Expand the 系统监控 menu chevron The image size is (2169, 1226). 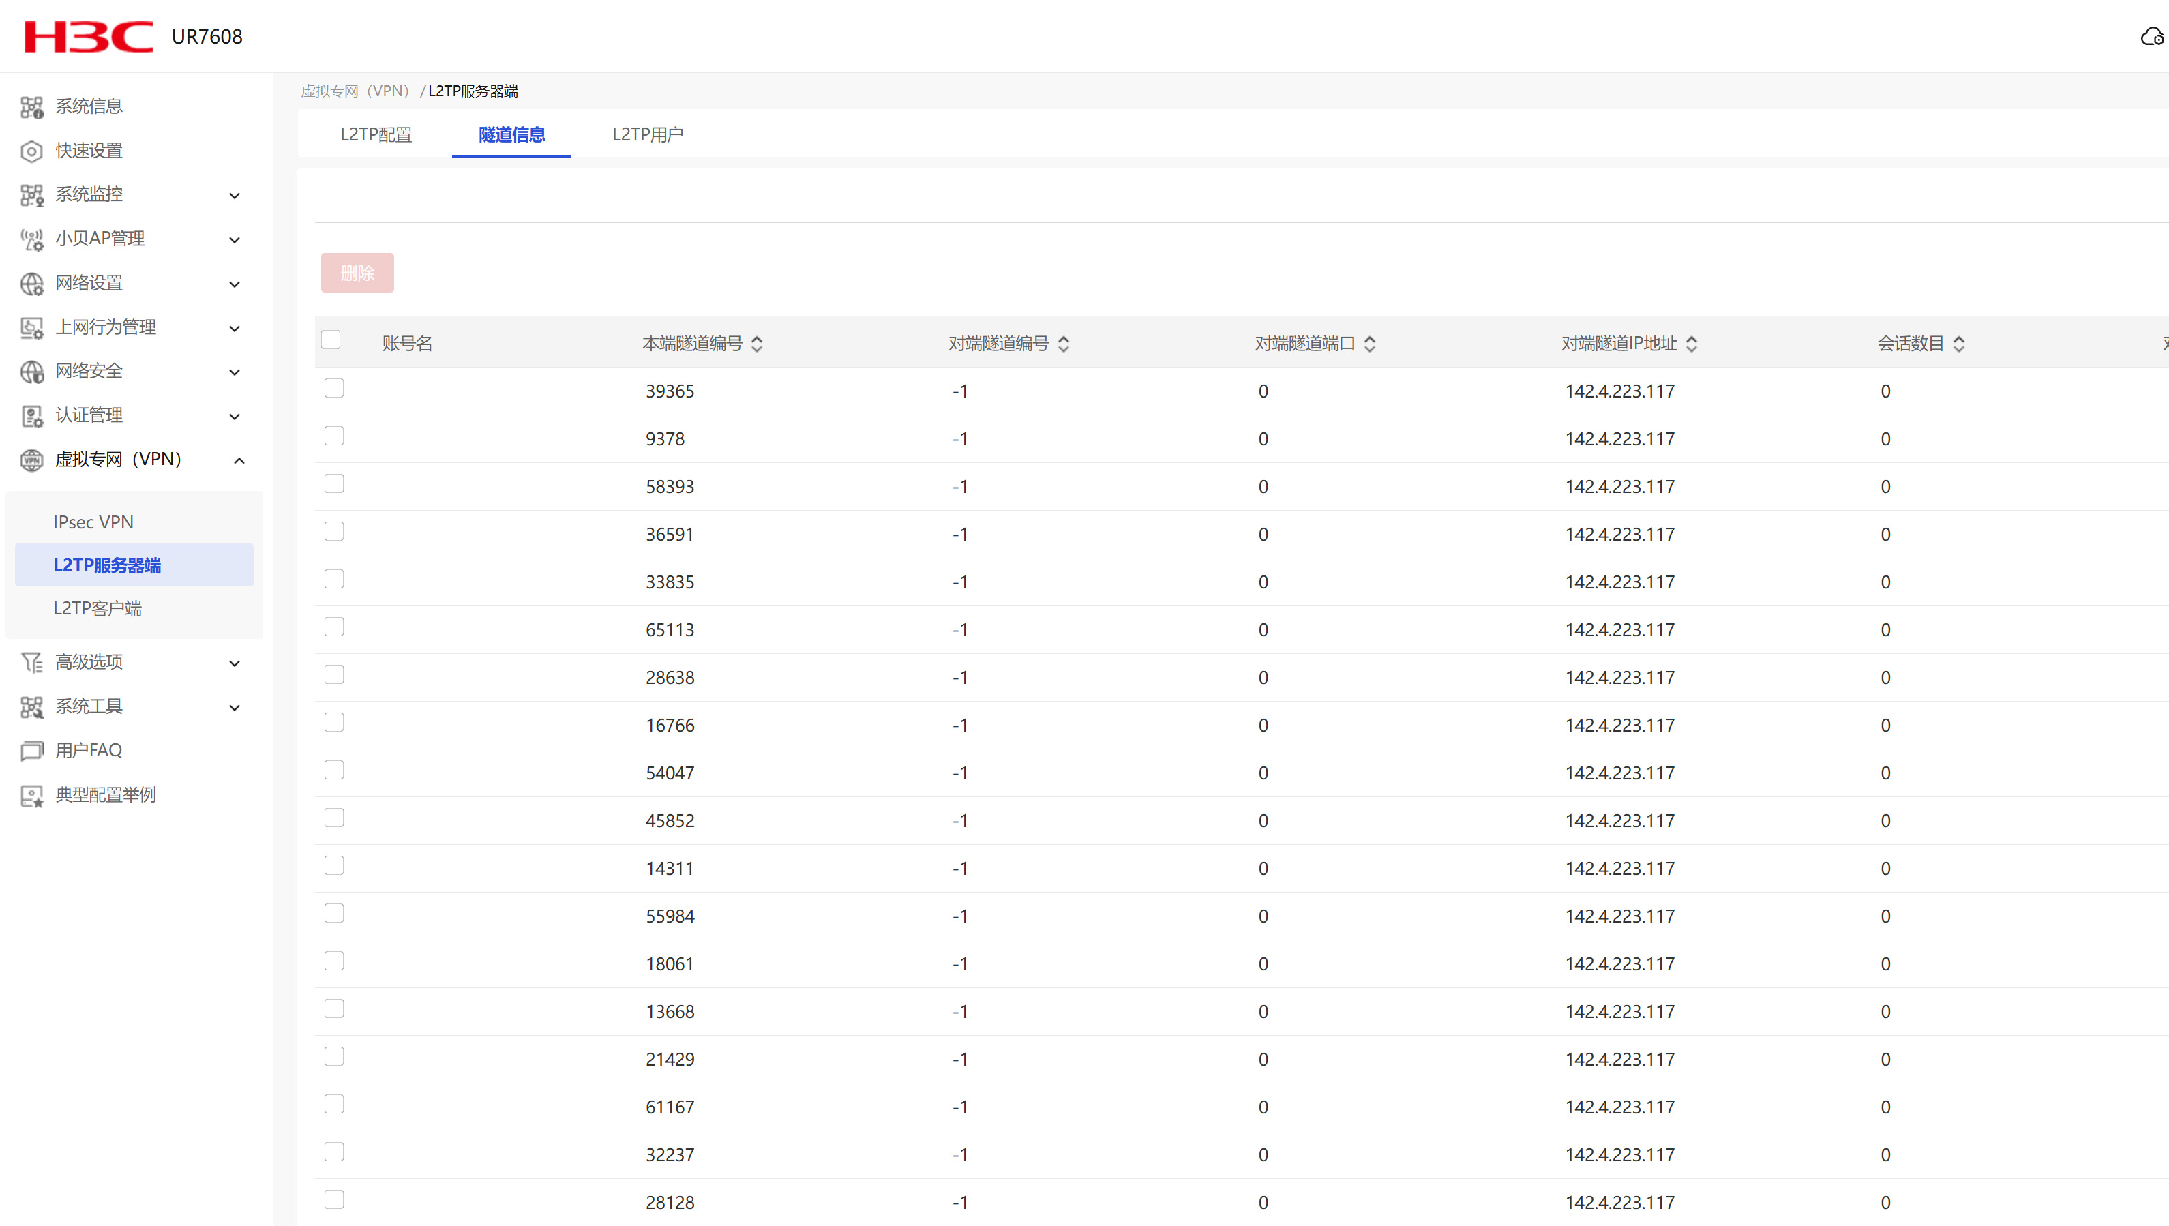[x=235, y=196]
